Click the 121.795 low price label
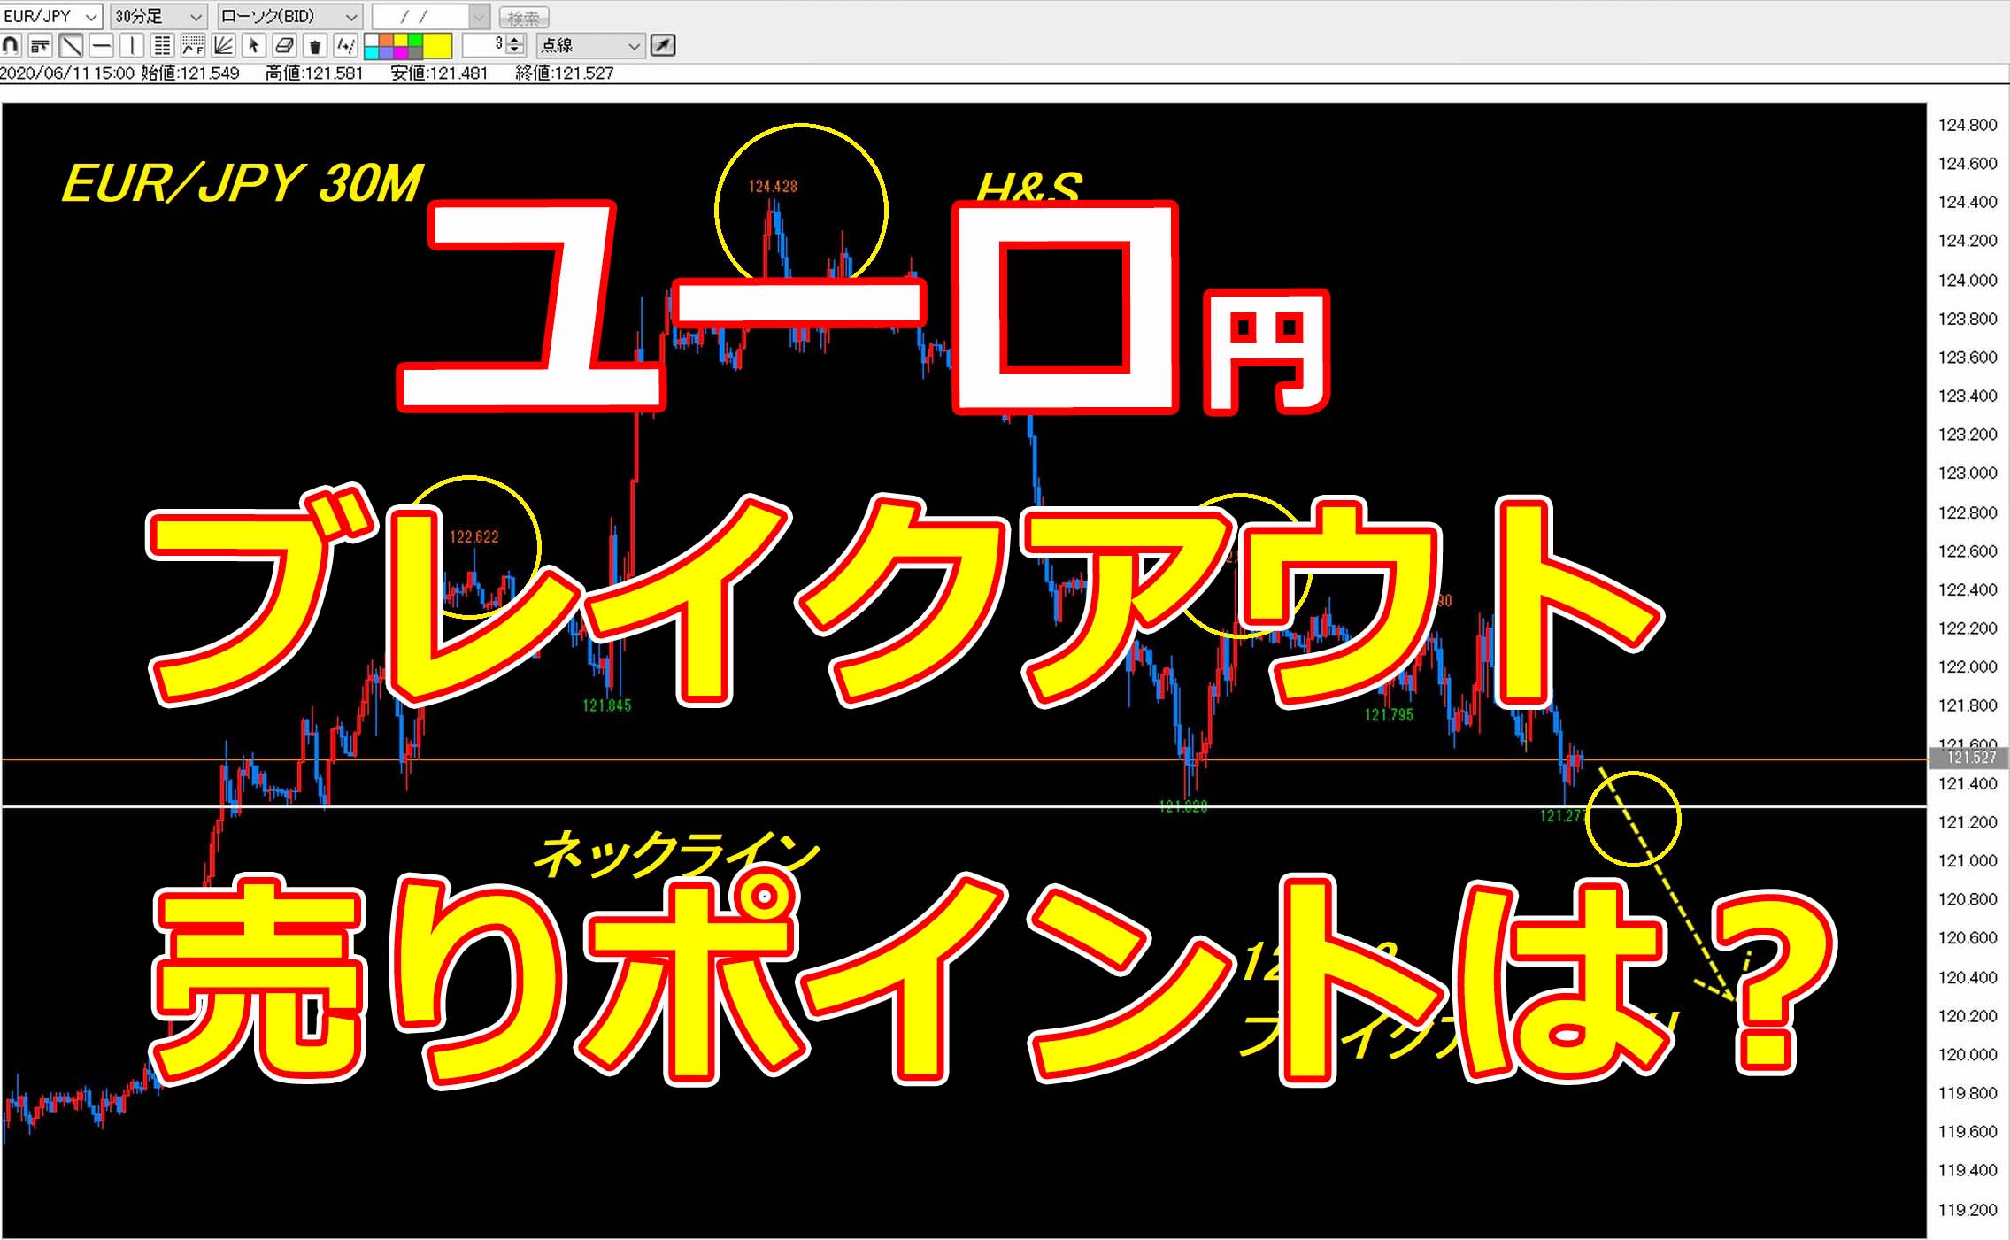This screenshot has height=1240, width=2010. (x=1389, y=715)
